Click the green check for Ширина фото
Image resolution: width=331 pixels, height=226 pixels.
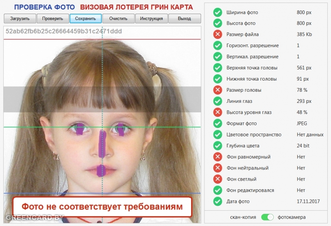218,12
